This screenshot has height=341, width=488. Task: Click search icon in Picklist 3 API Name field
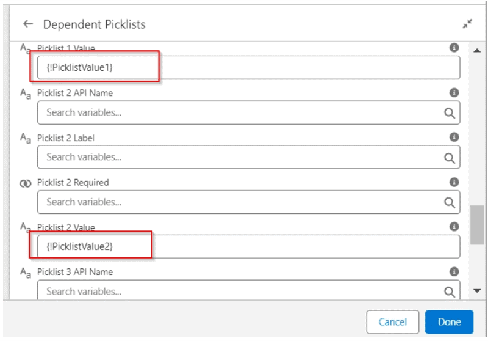pos(450,291)
